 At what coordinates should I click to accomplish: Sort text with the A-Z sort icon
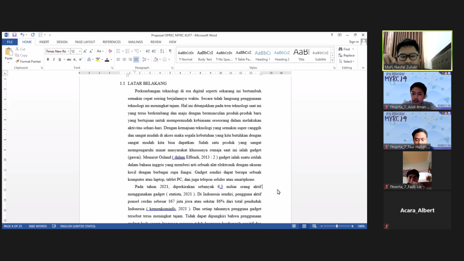(162, 51)
